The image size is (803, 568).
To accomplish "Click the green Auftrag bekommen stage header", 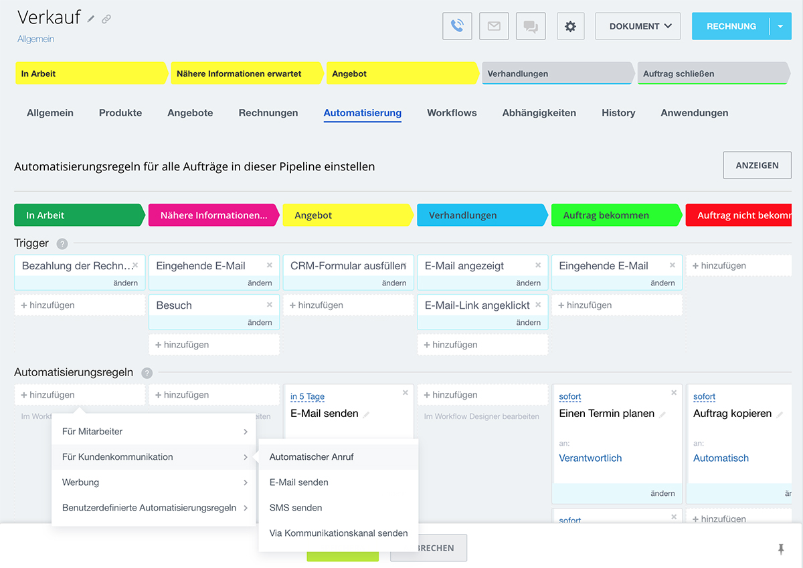I will tap(616, 215).
